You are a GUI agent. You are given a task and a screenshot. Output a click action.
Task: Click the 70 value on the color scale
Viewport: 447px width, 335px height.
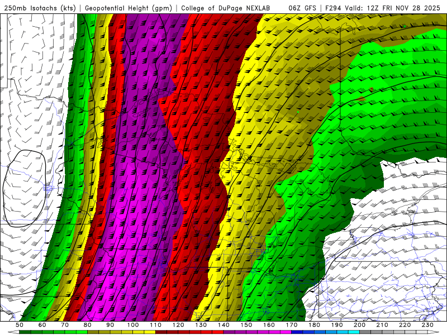(65, 325)
